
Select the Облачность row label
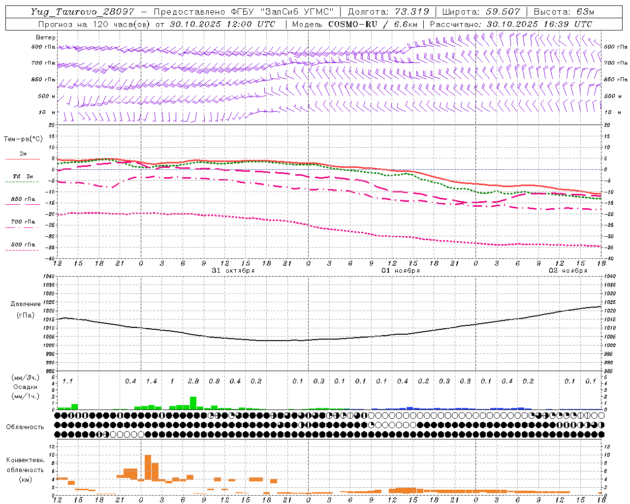[25, 427]
